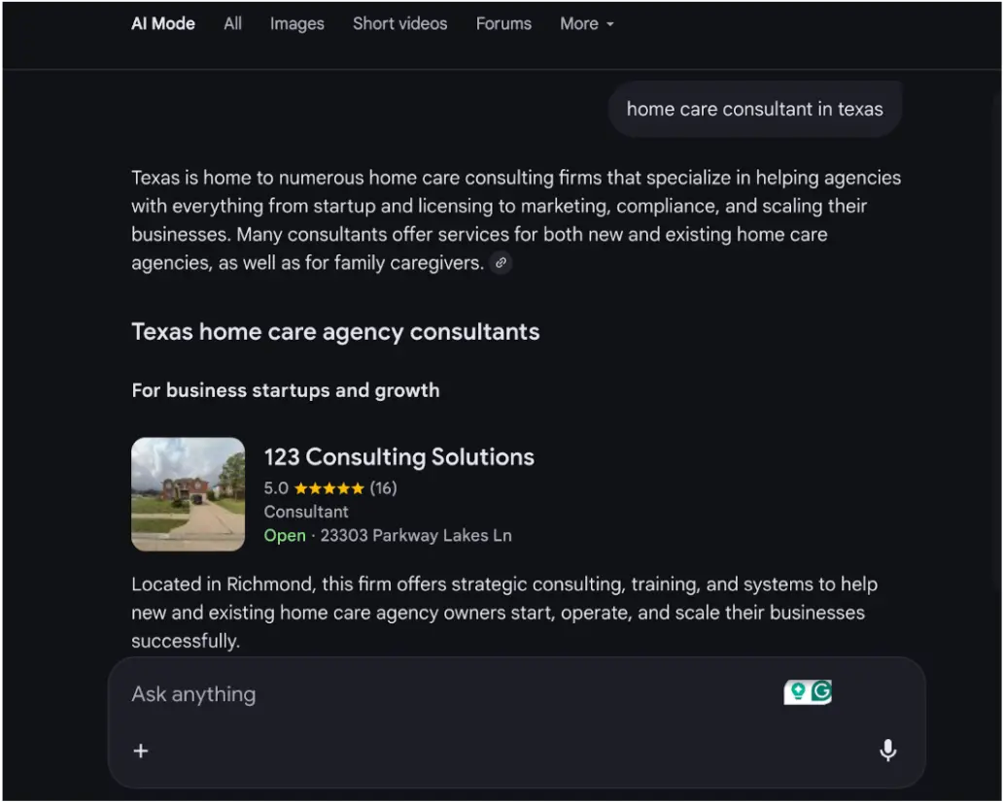Click the 23303 Parkway Lakes Ln address
The width and height of the screenshot is (1003, 802).
tap(416, 535)
